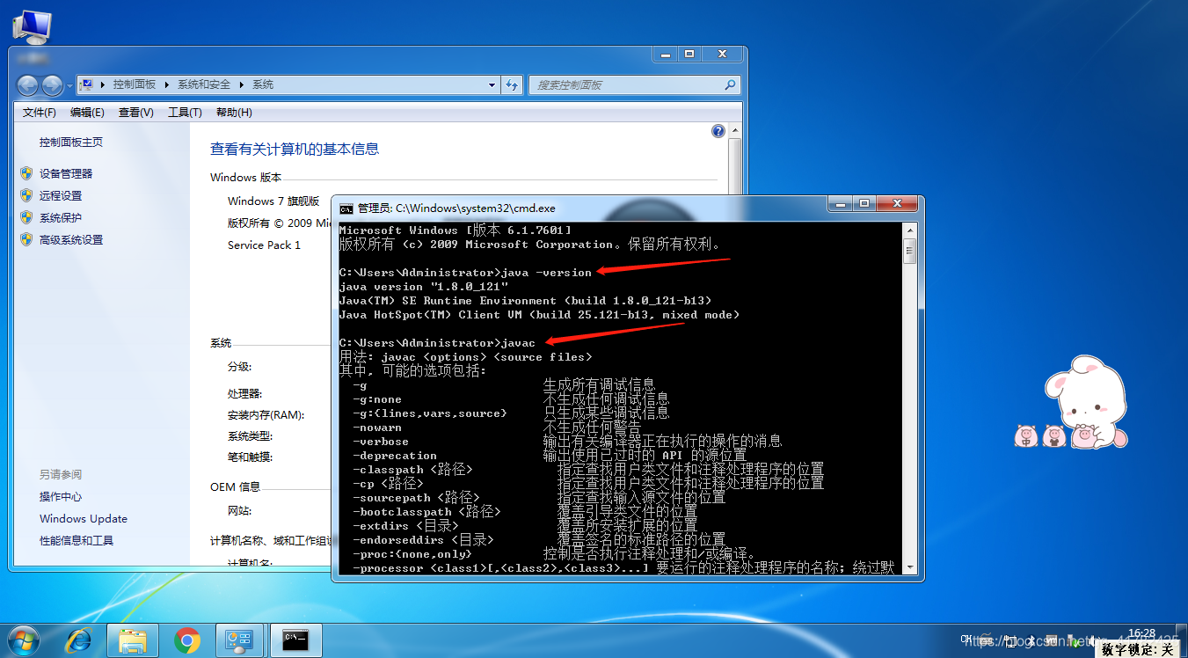The image size is (1188, 658).
Task: Open Windows Update link
Action: 84,518
